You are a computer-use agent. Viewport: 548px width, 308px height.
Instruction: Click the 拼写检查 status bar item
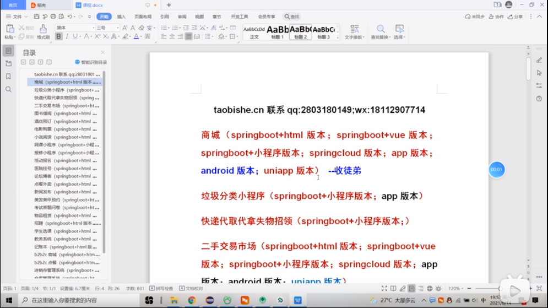click(x=161, y=288)
